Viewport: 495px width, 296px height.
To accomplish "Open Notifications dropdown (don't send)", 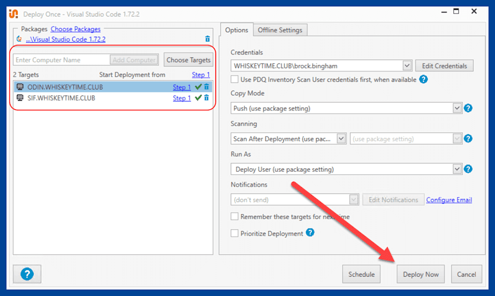I will (x=295, y=200).
